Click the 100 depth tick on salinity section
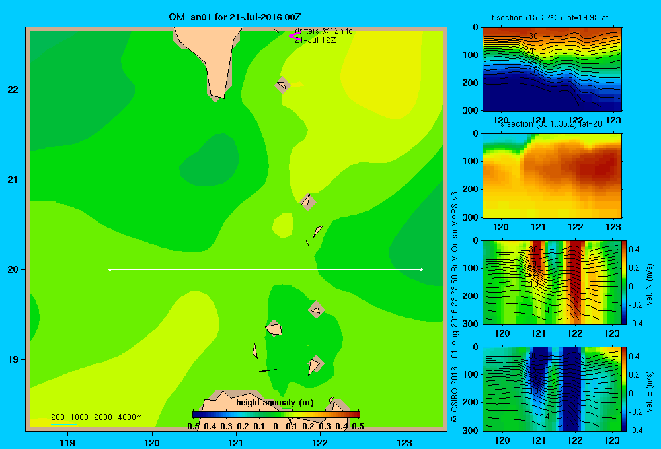 tap(471, 161)
